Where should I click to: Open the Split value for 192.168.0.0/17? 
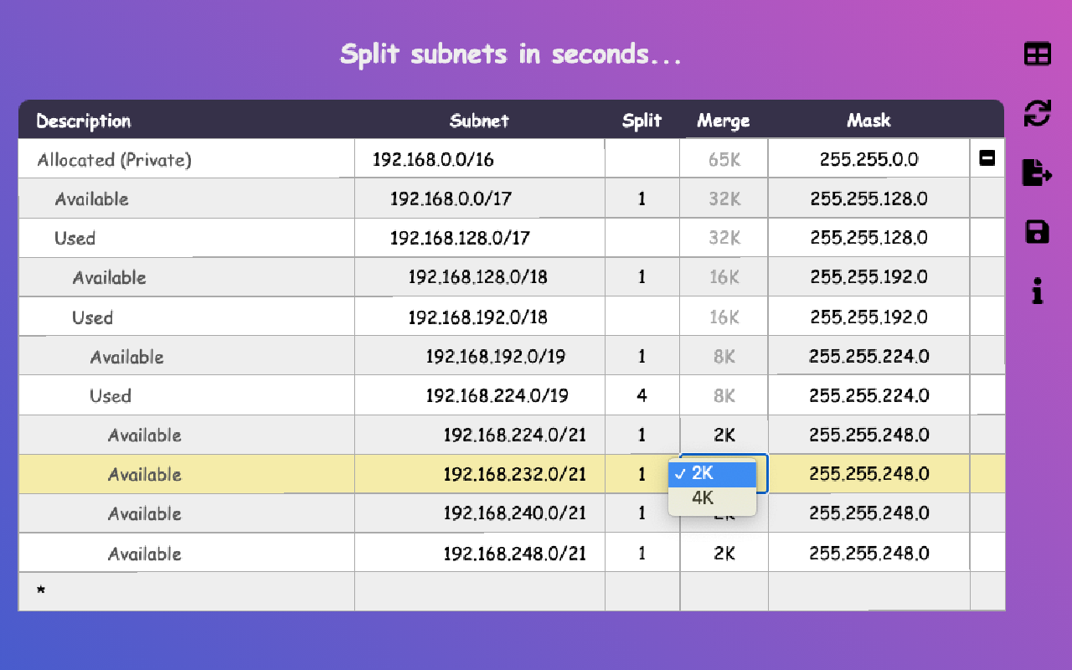pos(642,199)
